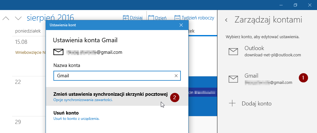Click download-net-pl@outlook.com address text

(x=273, y=55)
